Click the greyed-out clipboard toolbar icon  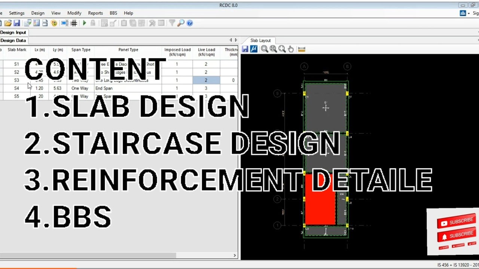click(x=124, y=23)
